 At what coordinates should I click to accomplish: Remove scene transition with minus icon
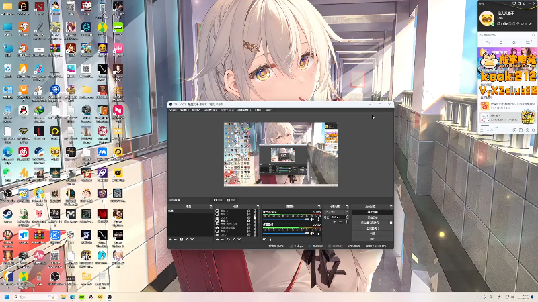click(x=341, y=222)
